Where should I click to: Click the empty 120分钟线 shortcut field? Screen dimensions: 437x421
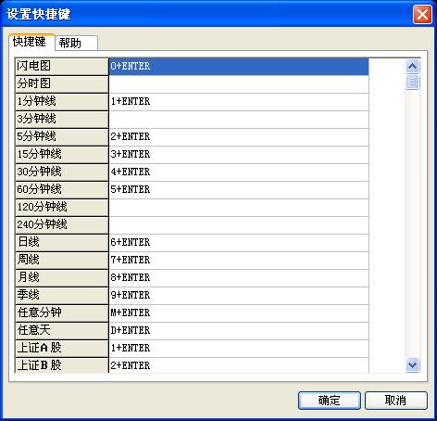point(239,208)
